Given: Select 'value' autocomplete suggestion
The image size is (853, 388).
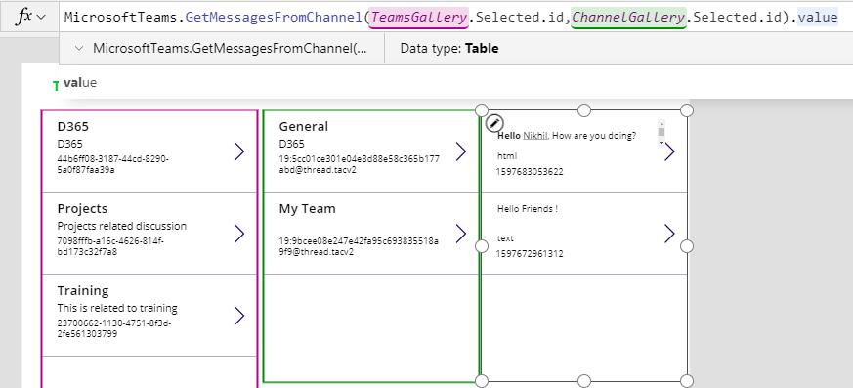Looking at the screenshot, I should 80,83.
